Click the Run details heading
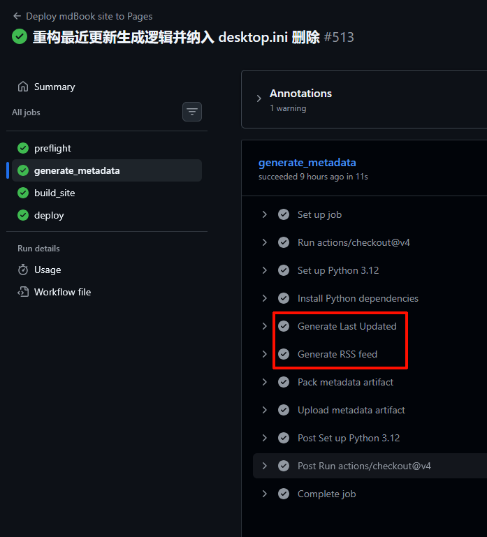The height and width of the screenshot is (537, 487). [x=38, y=249]
